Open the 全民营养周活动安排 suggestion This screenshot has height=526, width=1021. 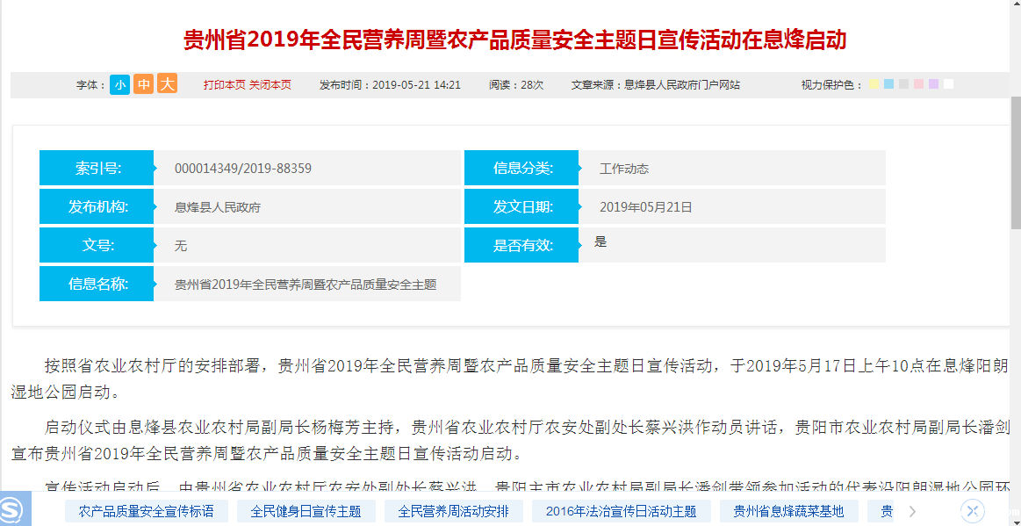[x=454, y=511]
